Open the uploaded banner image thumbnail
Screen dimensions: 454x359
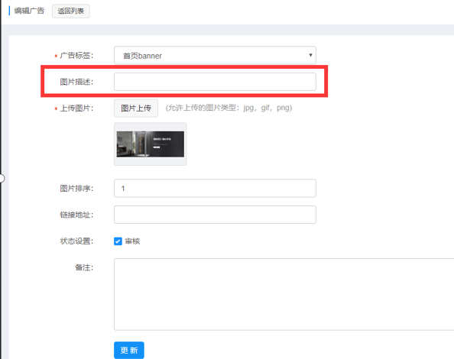(x=151, y=144)
